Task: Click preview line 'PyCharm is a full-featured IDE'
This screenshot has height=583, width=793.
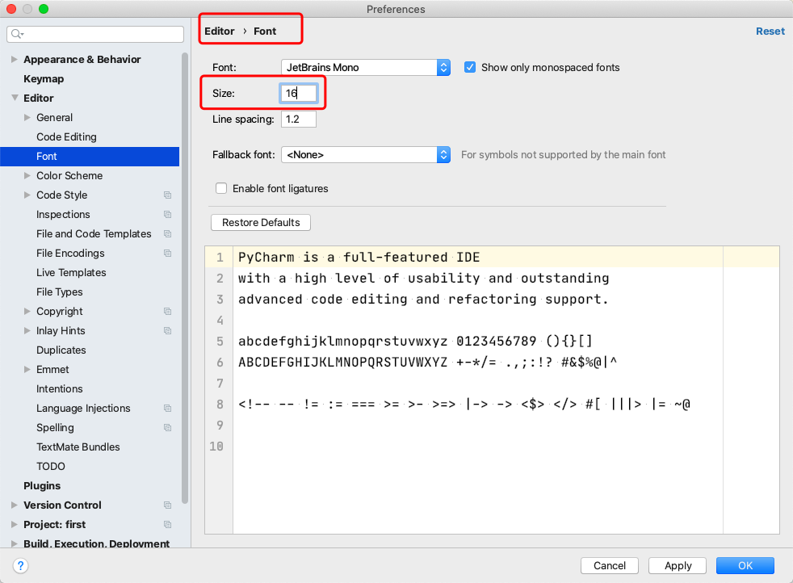Action: [359, 257]
